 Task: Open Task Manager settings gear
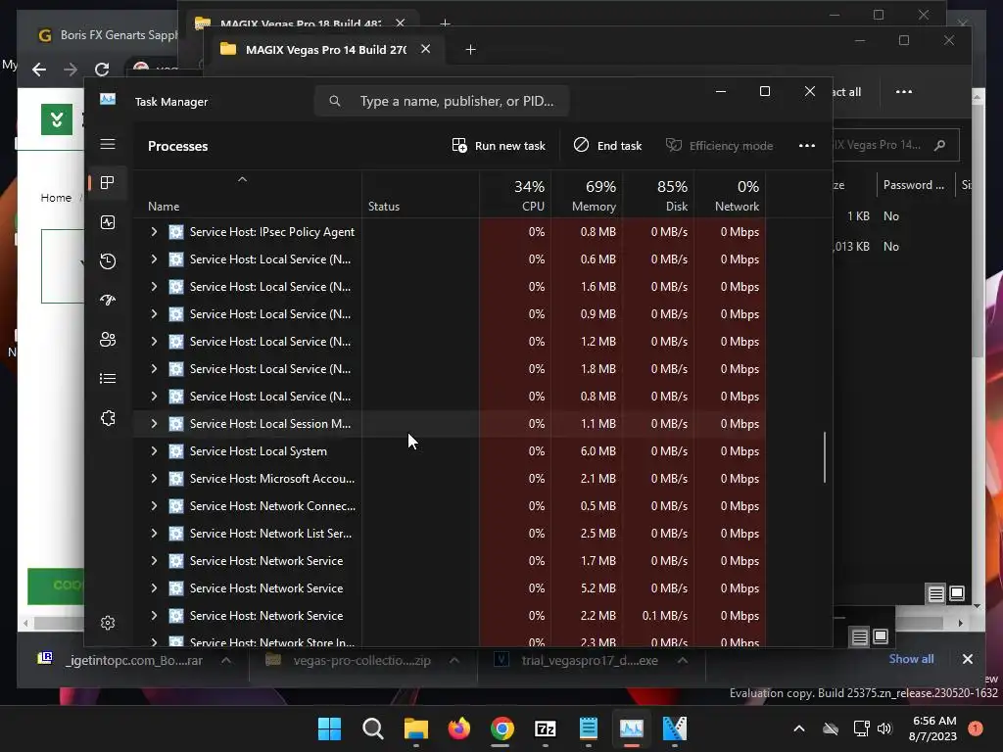[x=108, y=623]
